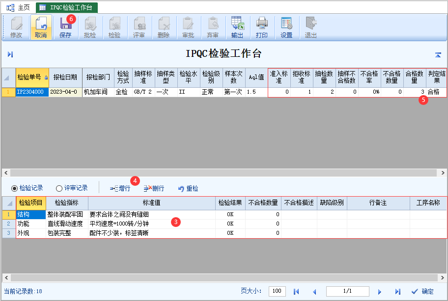Click the 批检 batch inspection icon
The height and width of the screenshot is (301, 448).
pos(90,27)
